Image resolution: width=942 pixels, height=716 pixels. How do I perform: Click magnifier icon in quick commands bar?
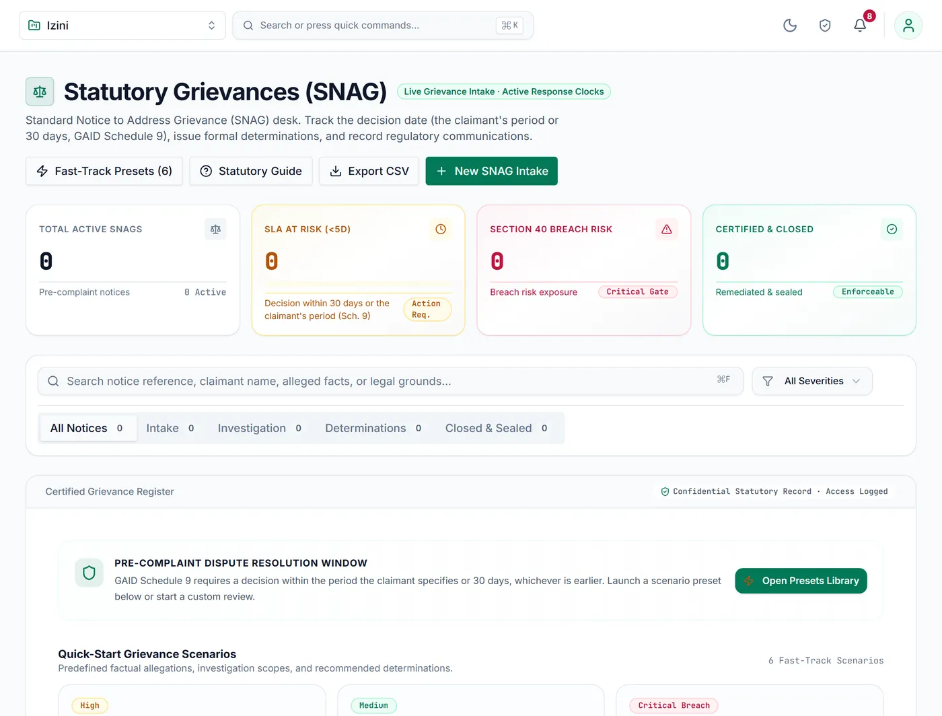pos(248,26)
